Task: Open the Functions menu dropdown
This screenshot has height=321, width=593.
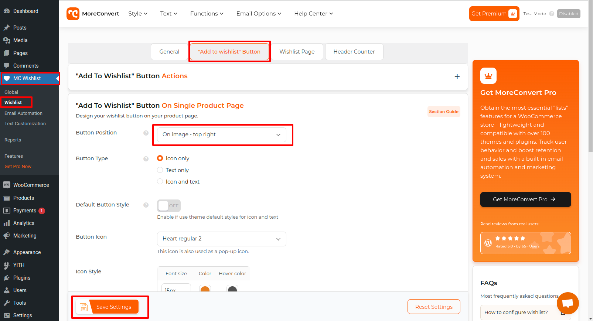Action: pyautogui.click(x=207, y=14)
